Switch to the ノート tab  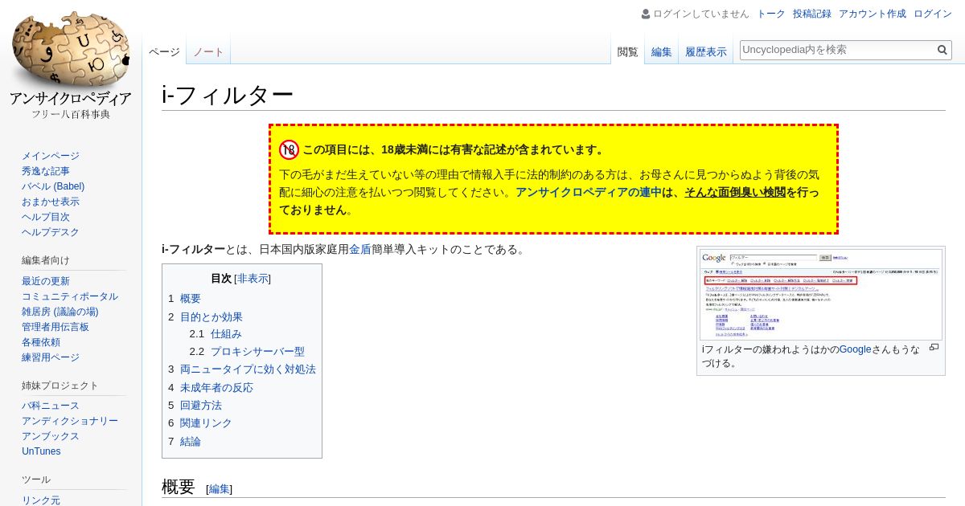pyautogui.click(x=208, y=51)
